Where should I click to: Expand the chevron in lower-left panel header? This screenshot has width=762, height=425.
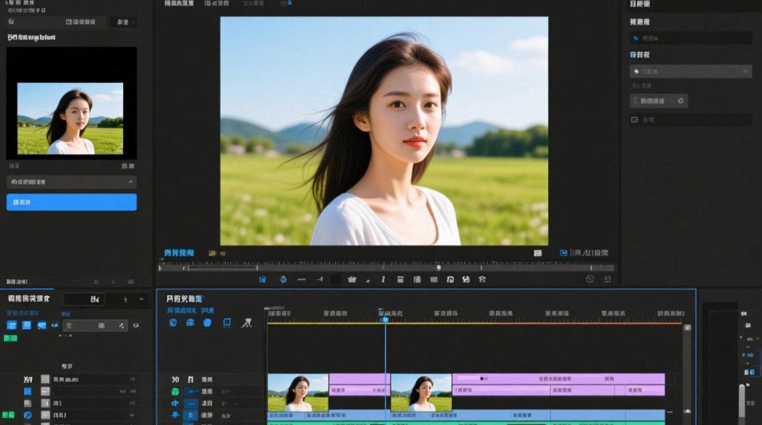tap(141, 299)
